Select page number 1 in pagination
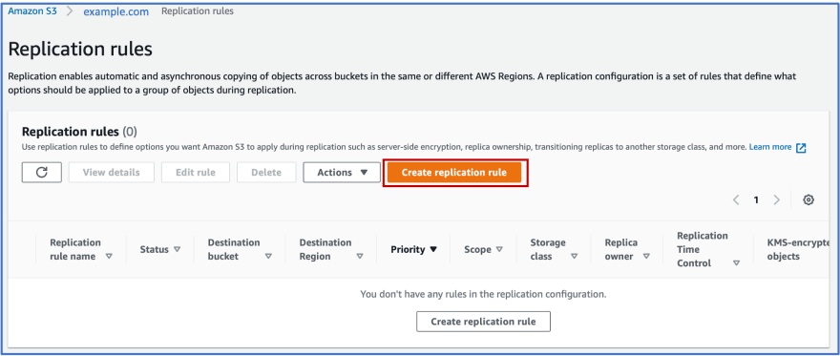Image resolution: width=840 pixels, height=356 pixels. (x=756, y=200)
